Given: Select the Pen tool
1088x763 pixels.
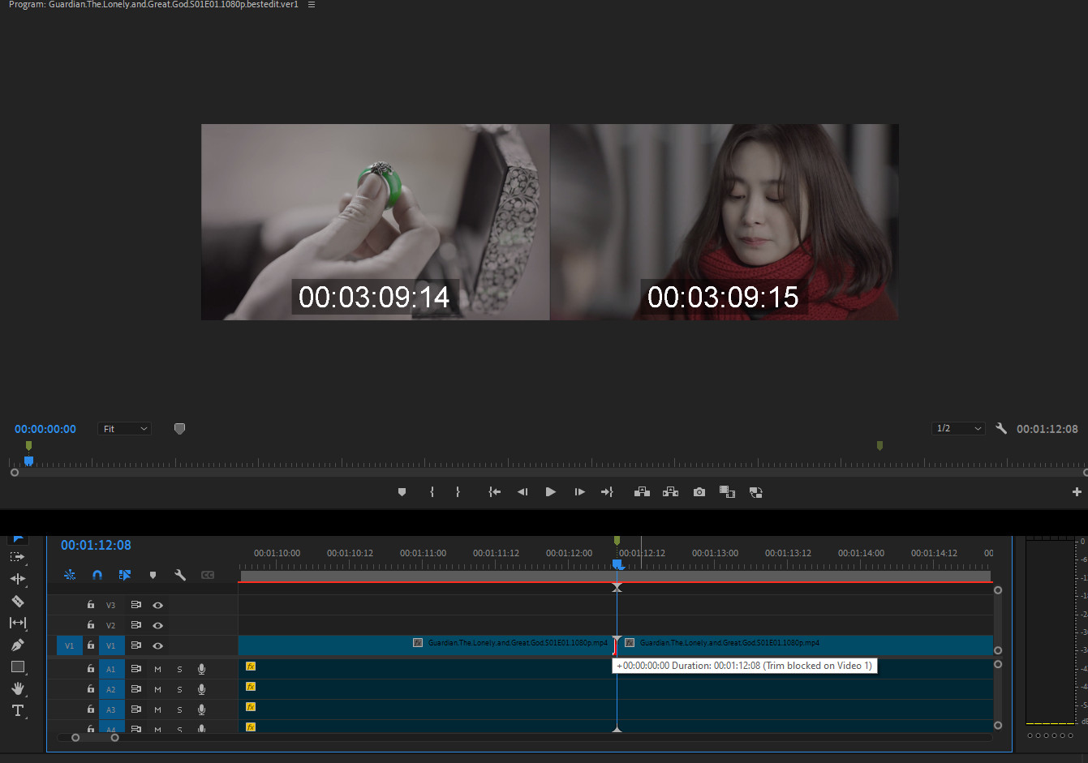Looking at the screenshot, I should 18,645.
